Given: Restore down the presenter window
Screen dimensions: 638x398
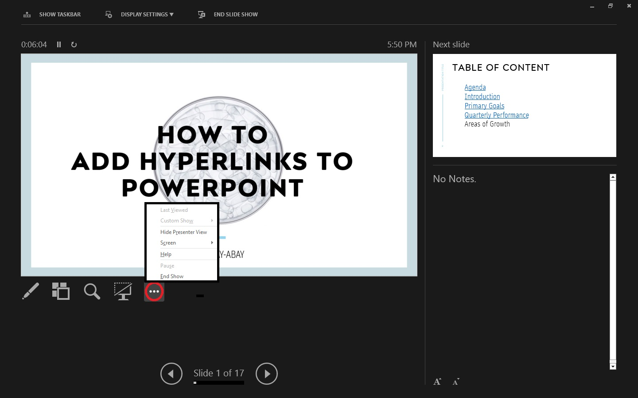Looking at the screenshot, I should click(611, 6).
